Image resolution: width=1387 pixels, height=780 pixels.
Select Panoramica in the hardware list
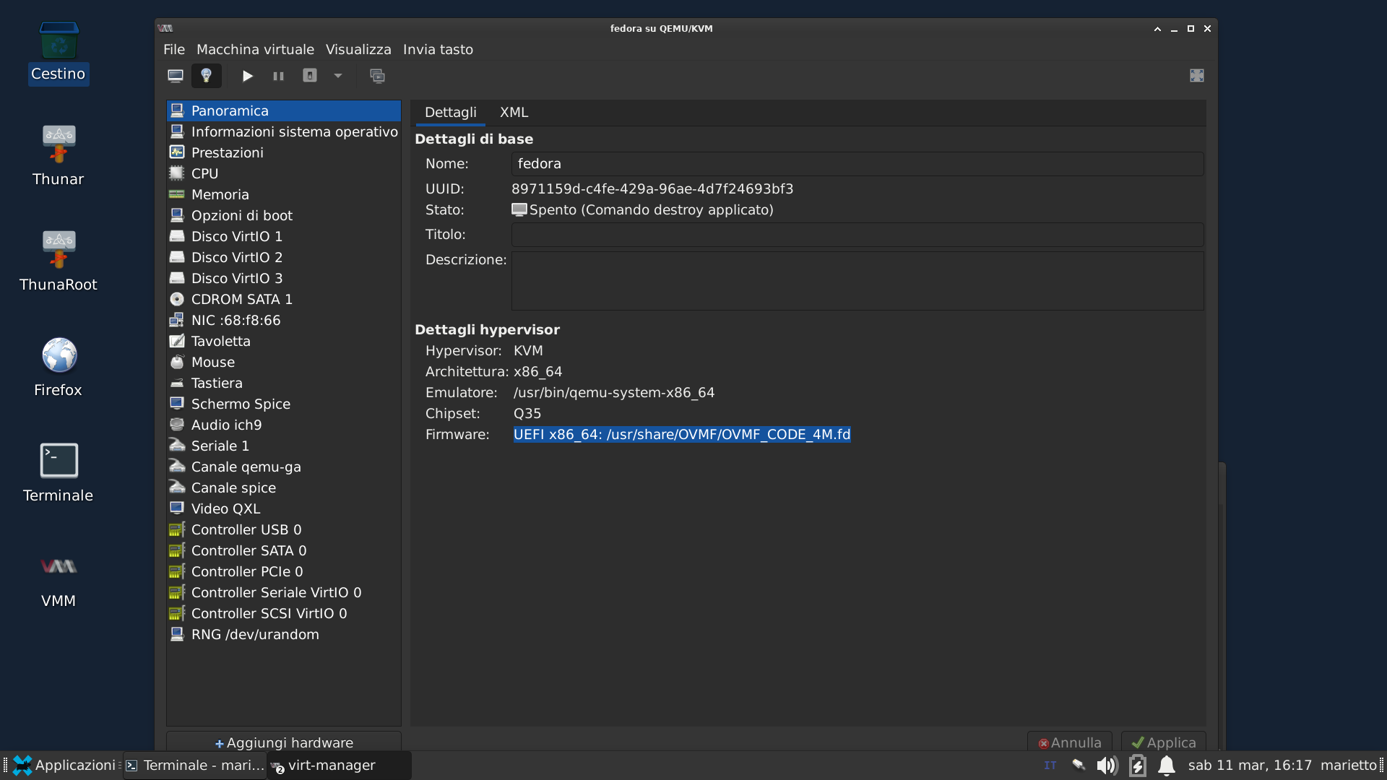284,110
